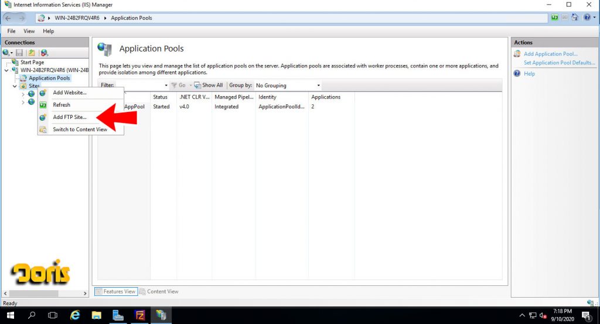
Task: Choose Add FTP Site from the context menu
Action: click(81, 117)
